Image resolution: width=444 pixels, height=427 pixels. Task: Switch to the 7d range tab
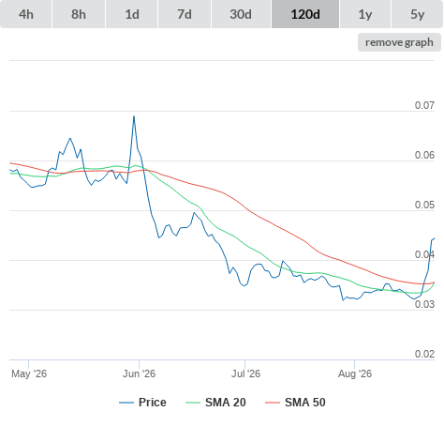tap(185, 14)
